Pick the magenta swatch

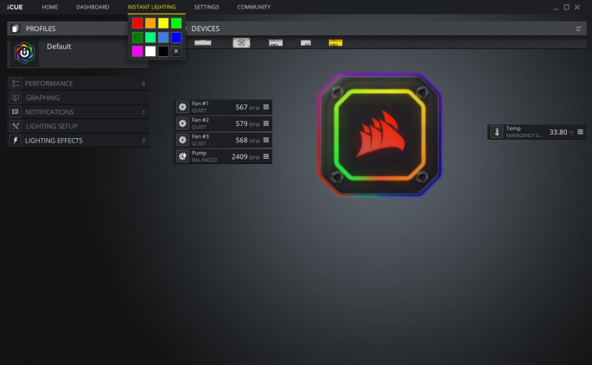[137, 51]
